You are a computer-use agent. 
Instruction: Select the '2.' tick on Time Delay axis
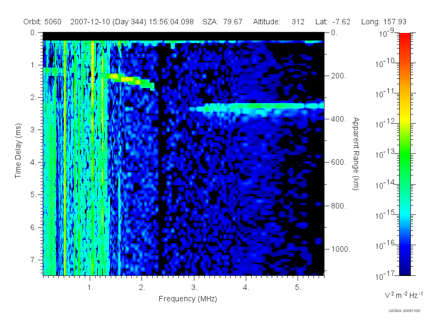click(33, 98)
